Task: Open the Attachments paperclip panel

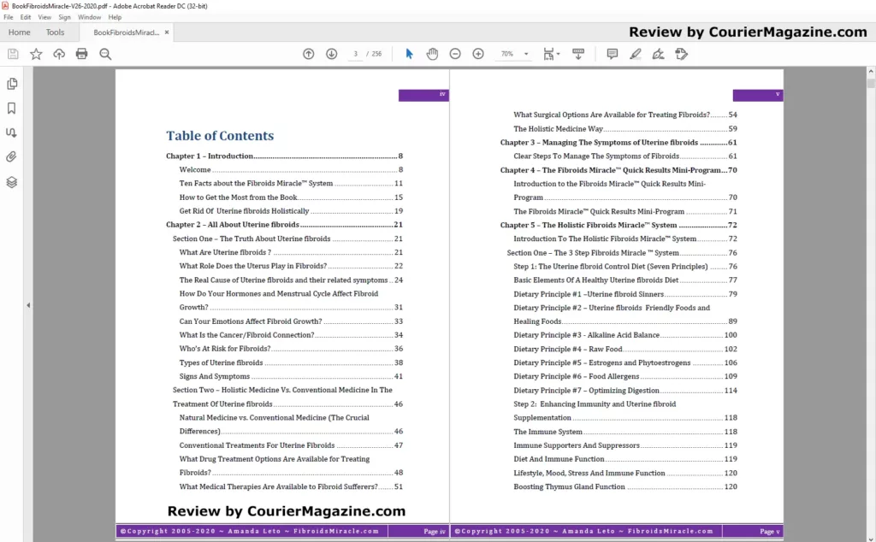Action: (12, 156)
